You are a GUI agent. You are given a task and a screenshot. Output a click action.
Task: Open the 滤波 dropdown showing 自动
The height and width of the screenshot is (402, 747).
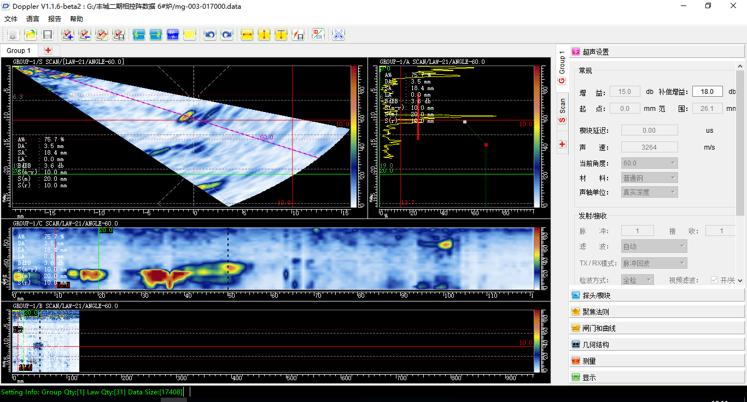pos(654,246)
